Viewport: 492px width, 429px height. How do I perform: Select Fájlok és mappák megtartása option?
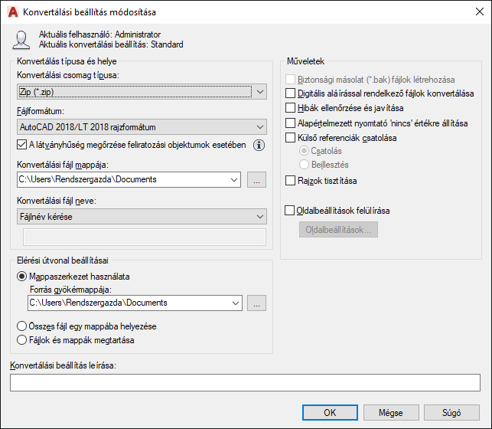point(21,340)
